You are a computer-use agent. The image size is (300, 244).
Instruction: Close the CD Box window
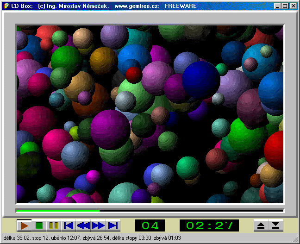(293, 6)
